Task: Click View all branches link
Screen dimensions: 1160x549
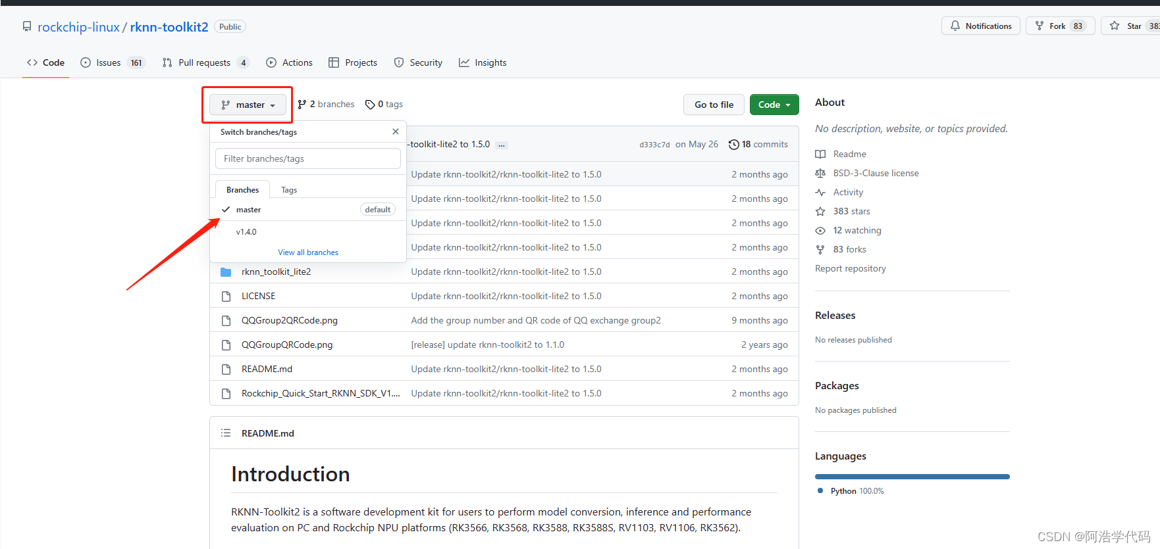Action: click(308, 252)
